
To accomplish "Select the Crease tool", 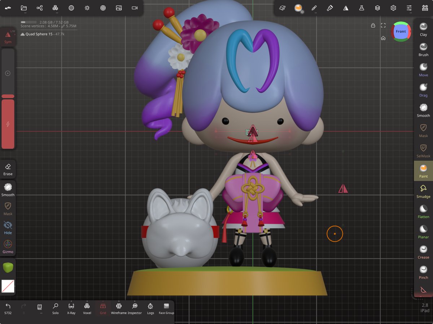I will pos(423,252).
